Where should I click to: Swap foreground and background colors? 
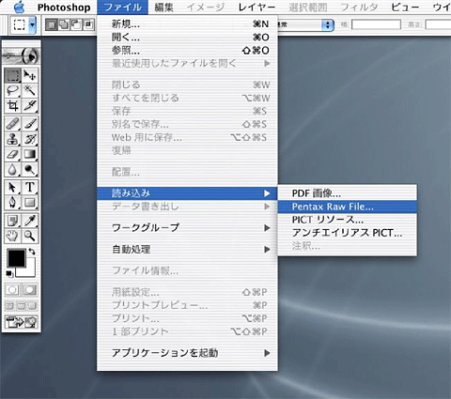[32, 252]
